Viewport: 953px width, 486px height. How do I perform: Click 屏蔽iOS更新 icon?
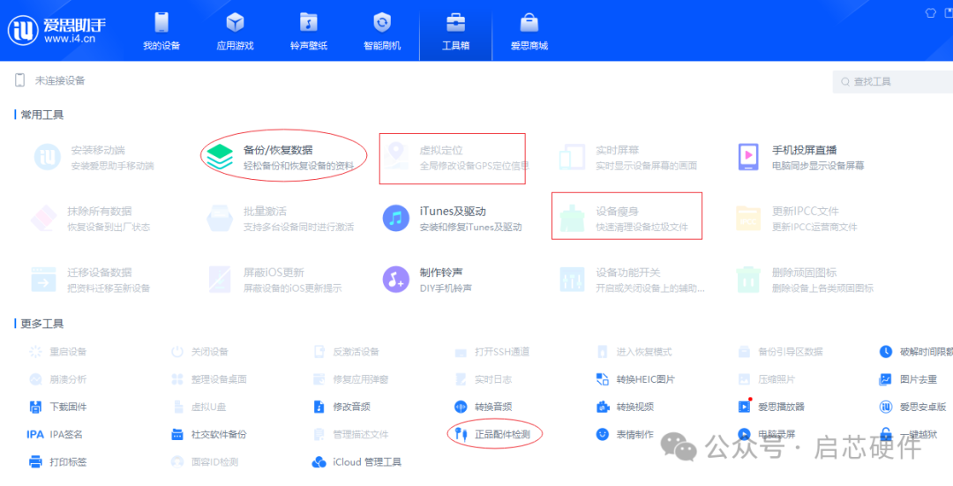click(220, 279)
